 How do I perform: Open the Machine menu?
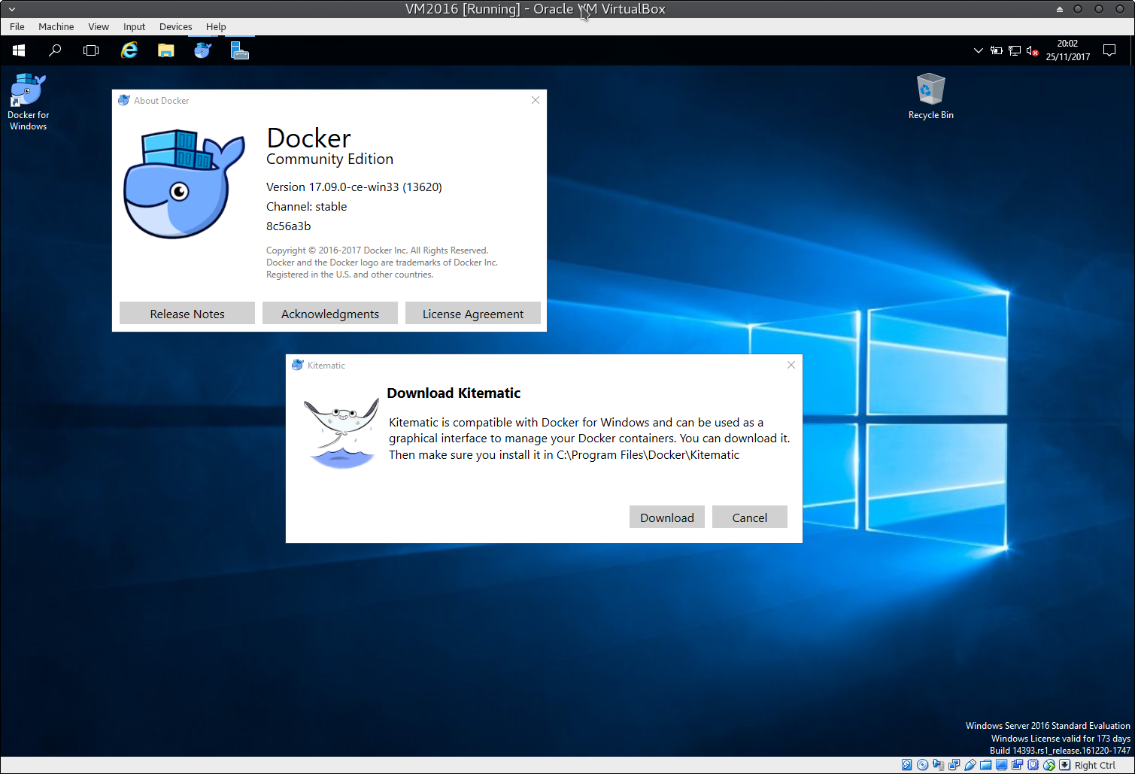click(56, 26)
